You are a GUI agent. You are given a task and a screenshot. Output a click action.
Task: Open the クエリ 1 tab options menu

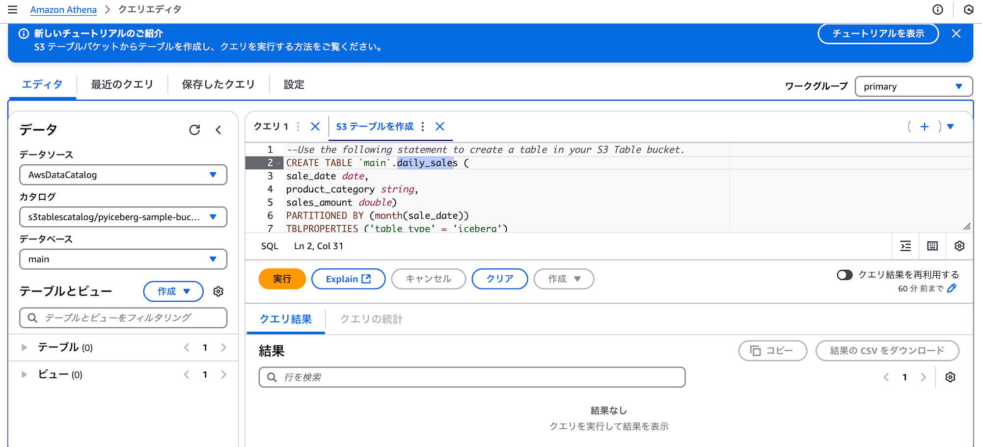click(x=298, y=127)
